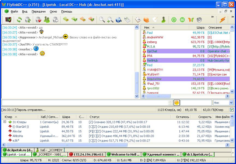Image resolution: width=236 pixels, height=164 pixels.
Task: Toggle the checkbox right of 63,01 ГБ/Юзер
Action: (232, 110)
